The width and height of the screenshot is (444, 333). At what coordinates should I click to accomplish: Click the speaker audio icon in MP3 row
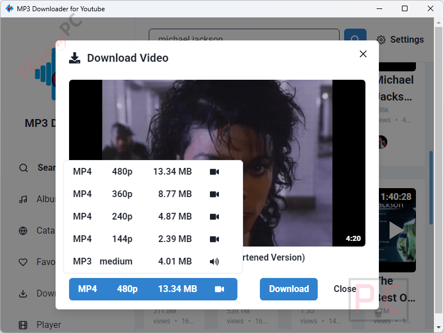pyautogui.click(x=214, y=261)
